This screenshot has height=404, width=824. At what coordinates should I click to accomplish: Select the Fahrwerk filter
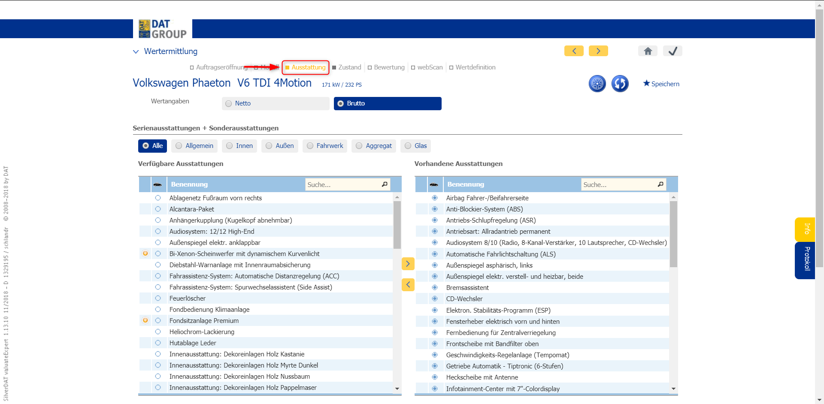point(325,146)
